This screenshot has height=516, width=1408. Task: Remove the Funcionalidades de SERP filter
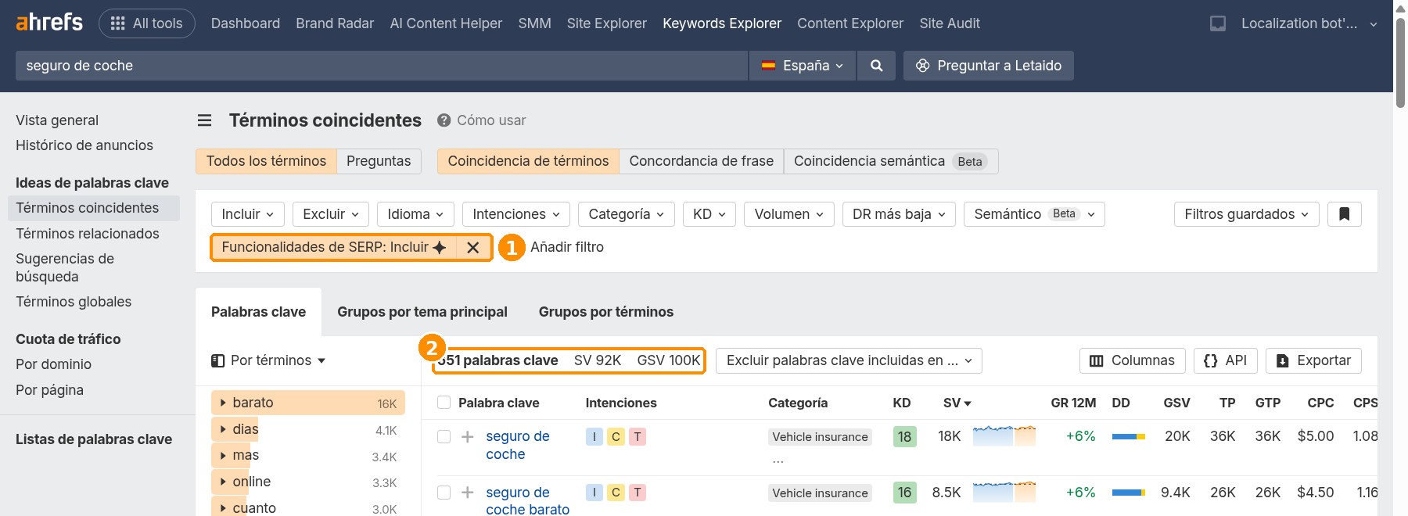pos(472,247)
